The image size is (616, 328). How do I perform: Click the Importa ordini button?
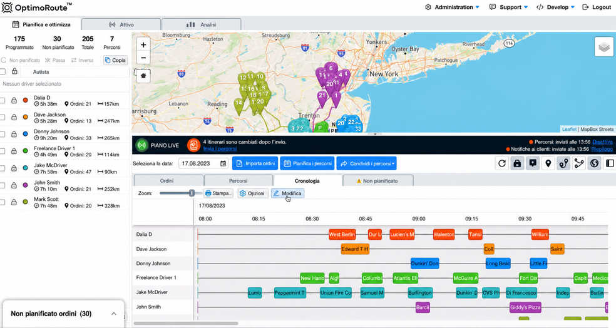(255, 163)
